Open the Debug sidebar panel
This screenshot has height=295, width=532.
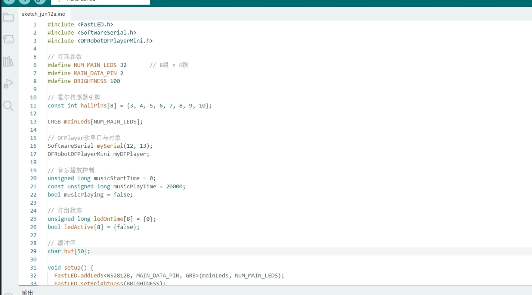(x=8, y=84)
